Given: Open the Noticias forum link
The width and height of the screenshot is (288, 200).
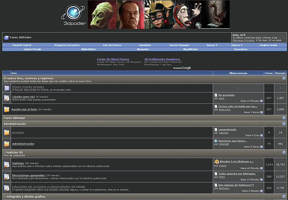Looking at the screenshot, I should coord(18,163).
